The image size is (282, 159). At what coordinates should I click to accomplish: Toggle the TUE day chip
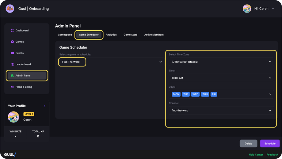[186, 94]
